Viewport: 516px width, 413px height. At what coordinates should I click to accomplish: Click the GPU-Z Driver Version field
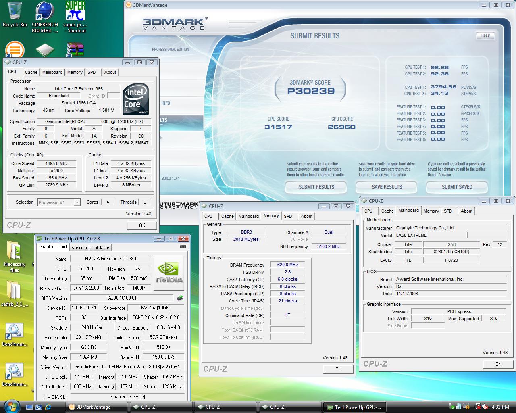[127, 367]
